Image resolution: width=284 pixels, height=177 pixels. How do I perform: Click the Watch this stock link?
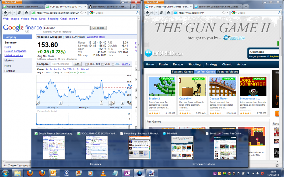(96, 37)
